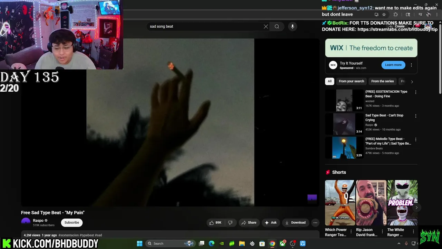Open Part of my Life video thumbnail
This screenshot has height=249, width=442.
[344, 147]
